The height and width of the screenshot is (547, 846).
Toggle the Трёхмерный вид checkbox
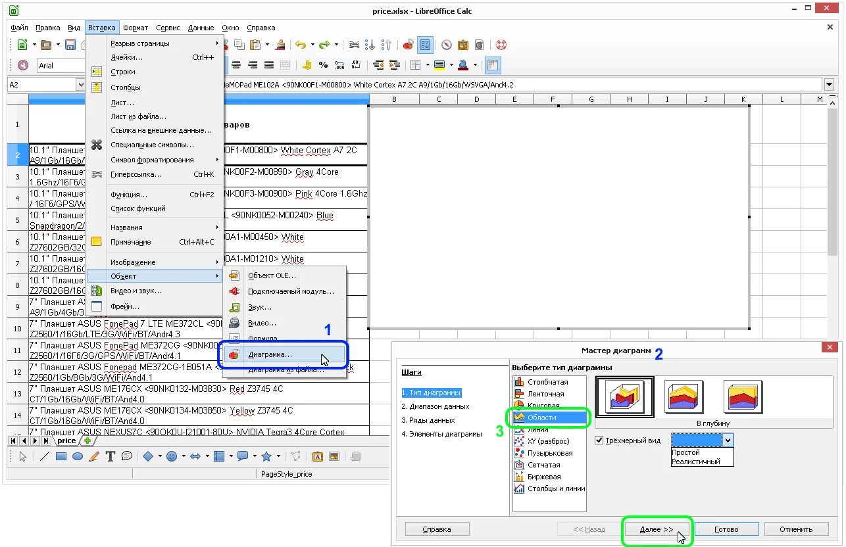pyautogui.click(x=599, y=440)
